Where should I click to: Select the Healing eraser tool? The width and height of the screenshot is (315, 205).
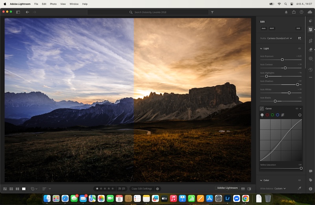click(311, 50)
